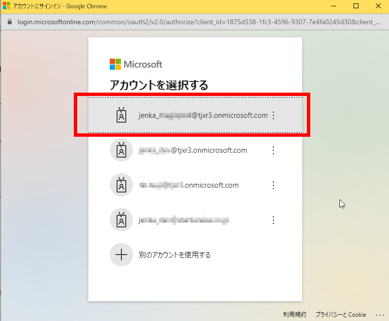Minimize the Chrome sign-in window
The image size is (389, 321).
(x=334, y=6)
